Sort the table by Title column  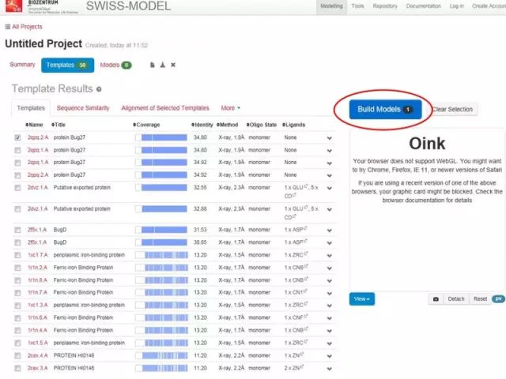pos(59,125)
